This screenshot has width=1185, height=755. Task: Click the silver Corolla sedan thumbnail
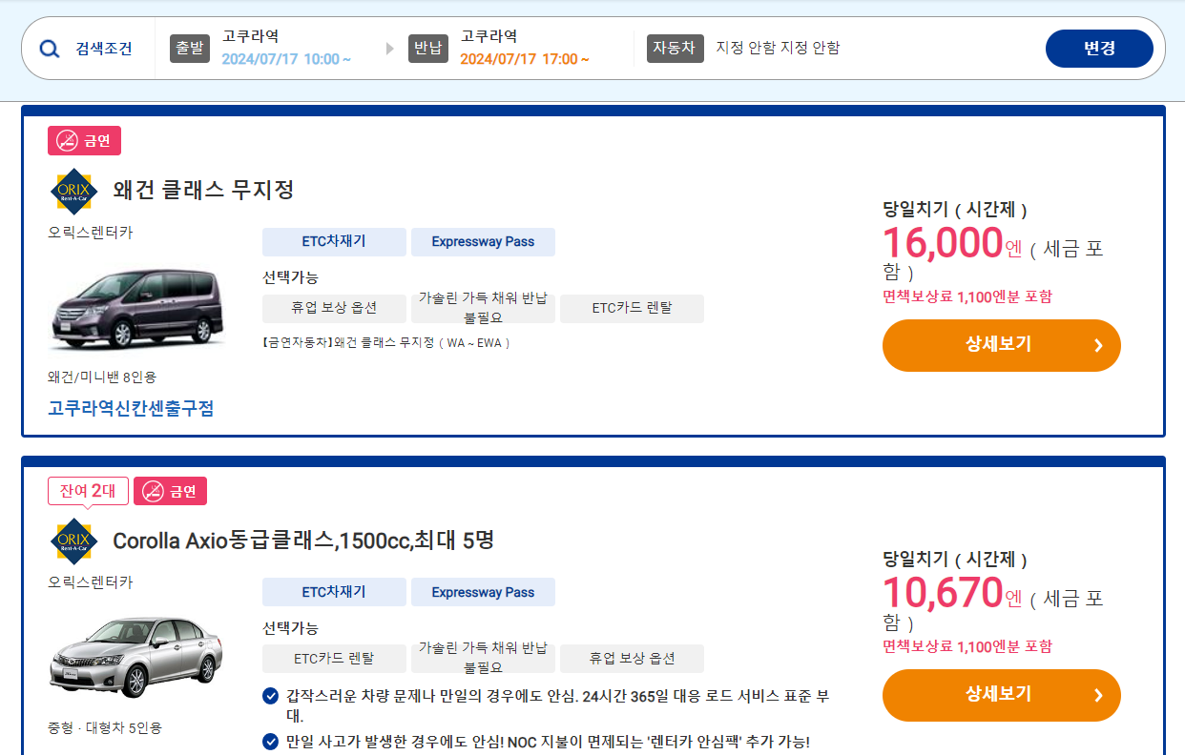(136, 656)
